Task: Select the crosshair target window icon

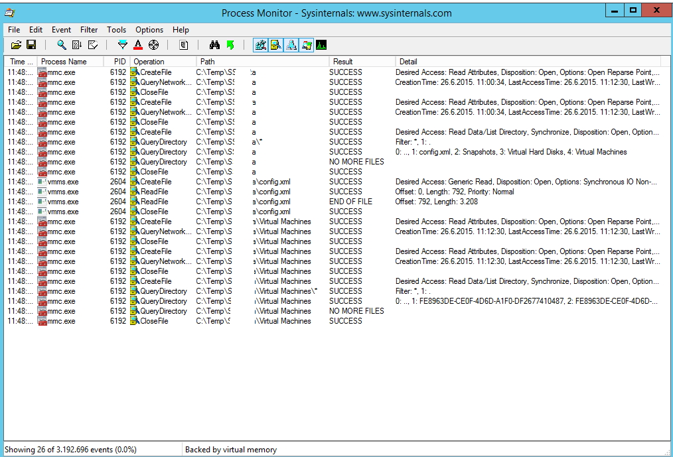Action: point(153,45)
